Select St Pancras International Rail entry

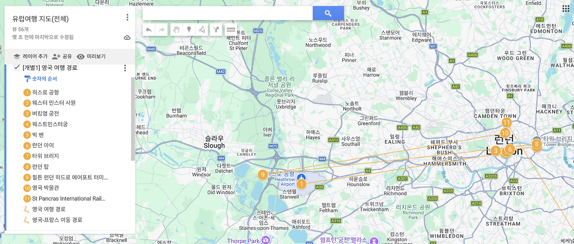(69, 199)
